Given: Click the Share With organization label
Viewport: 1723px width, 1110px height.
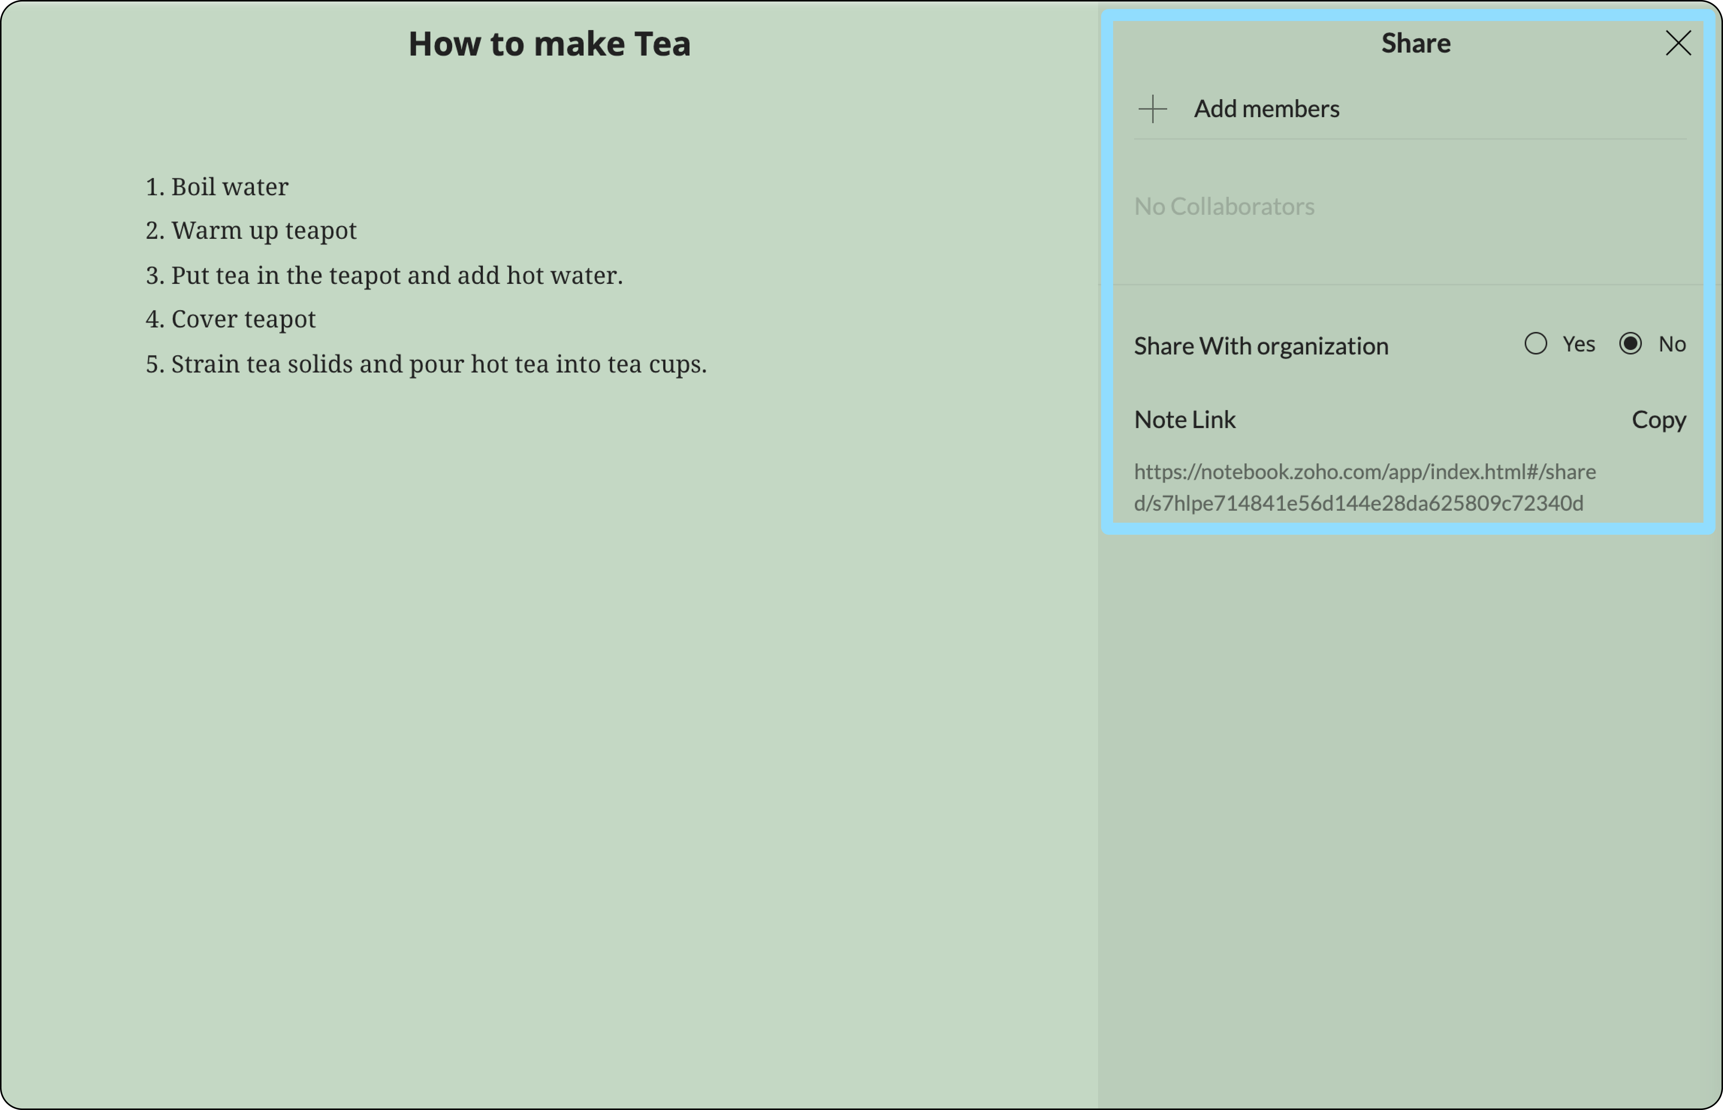Looking at the screenshot, I should click(x=1260, y=346).
